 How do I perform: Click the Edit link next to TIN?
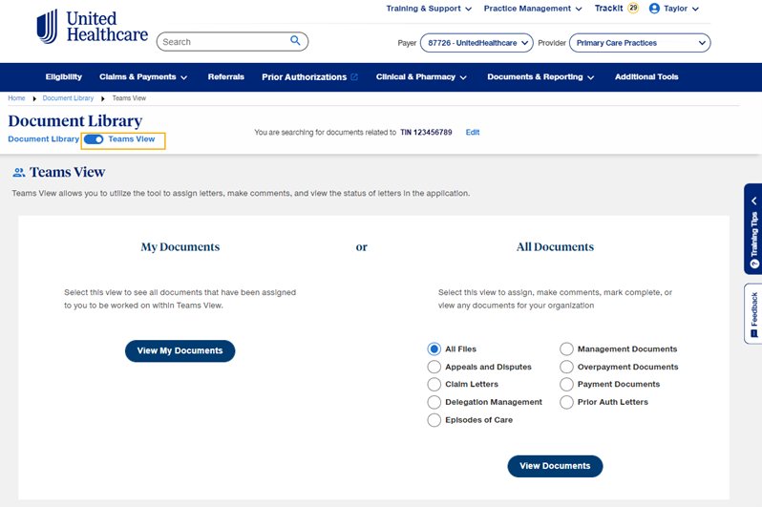click(x=473, y=132)
